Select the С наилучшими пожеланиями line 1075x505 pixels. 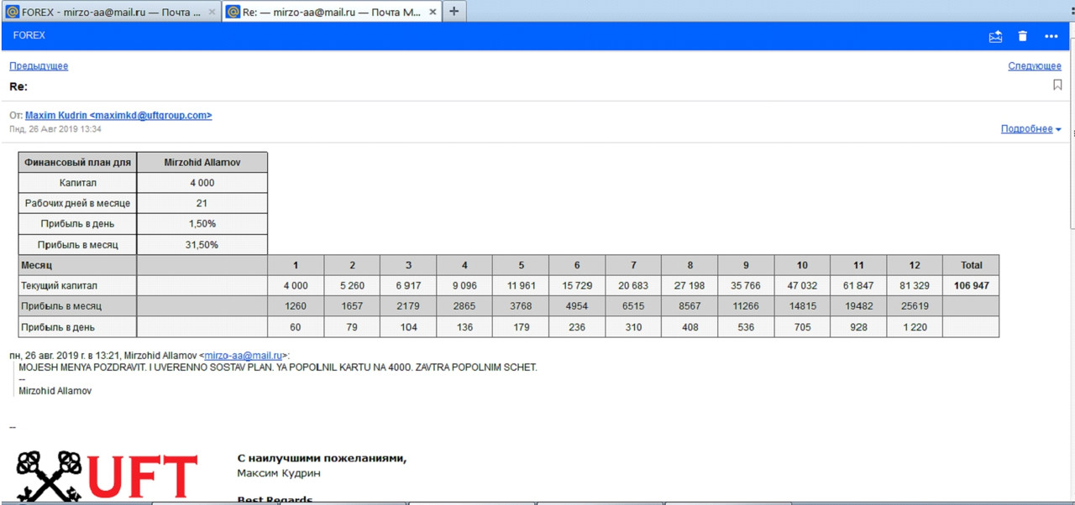(322, 458)
